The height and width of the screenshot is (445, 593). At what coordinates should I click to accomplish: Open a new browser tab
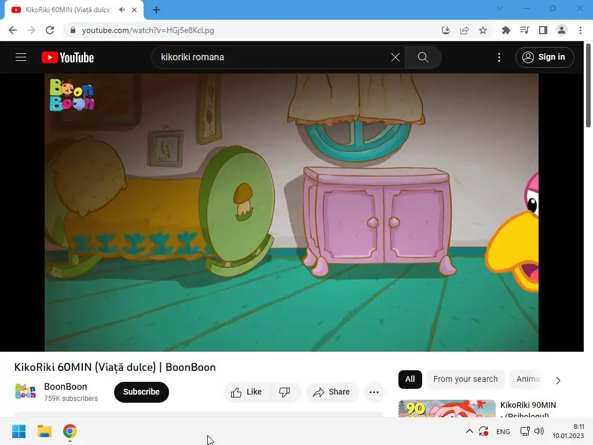156,10
